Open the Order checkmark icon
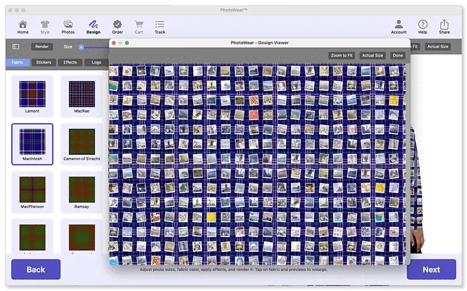Image resolution: width=467 pixels, height=291 pixels. coord(117,27)
